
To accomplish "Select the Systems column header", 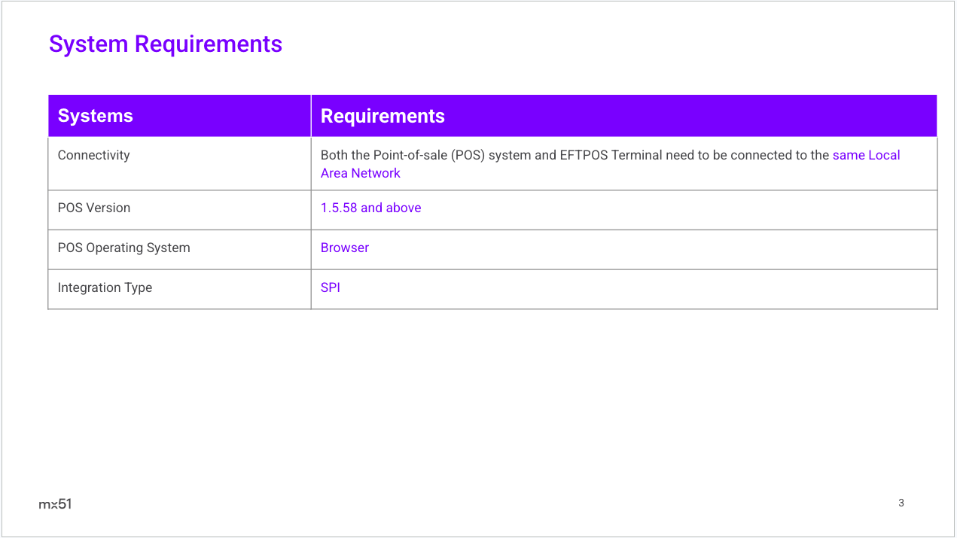I will pos(96,116).
